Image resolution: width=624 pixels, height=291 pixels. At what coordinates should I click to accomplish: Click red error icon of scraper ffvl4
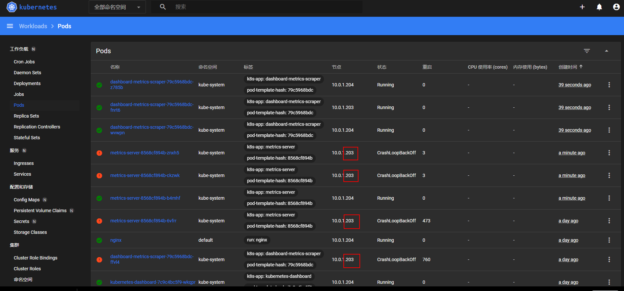coord(99,260)
